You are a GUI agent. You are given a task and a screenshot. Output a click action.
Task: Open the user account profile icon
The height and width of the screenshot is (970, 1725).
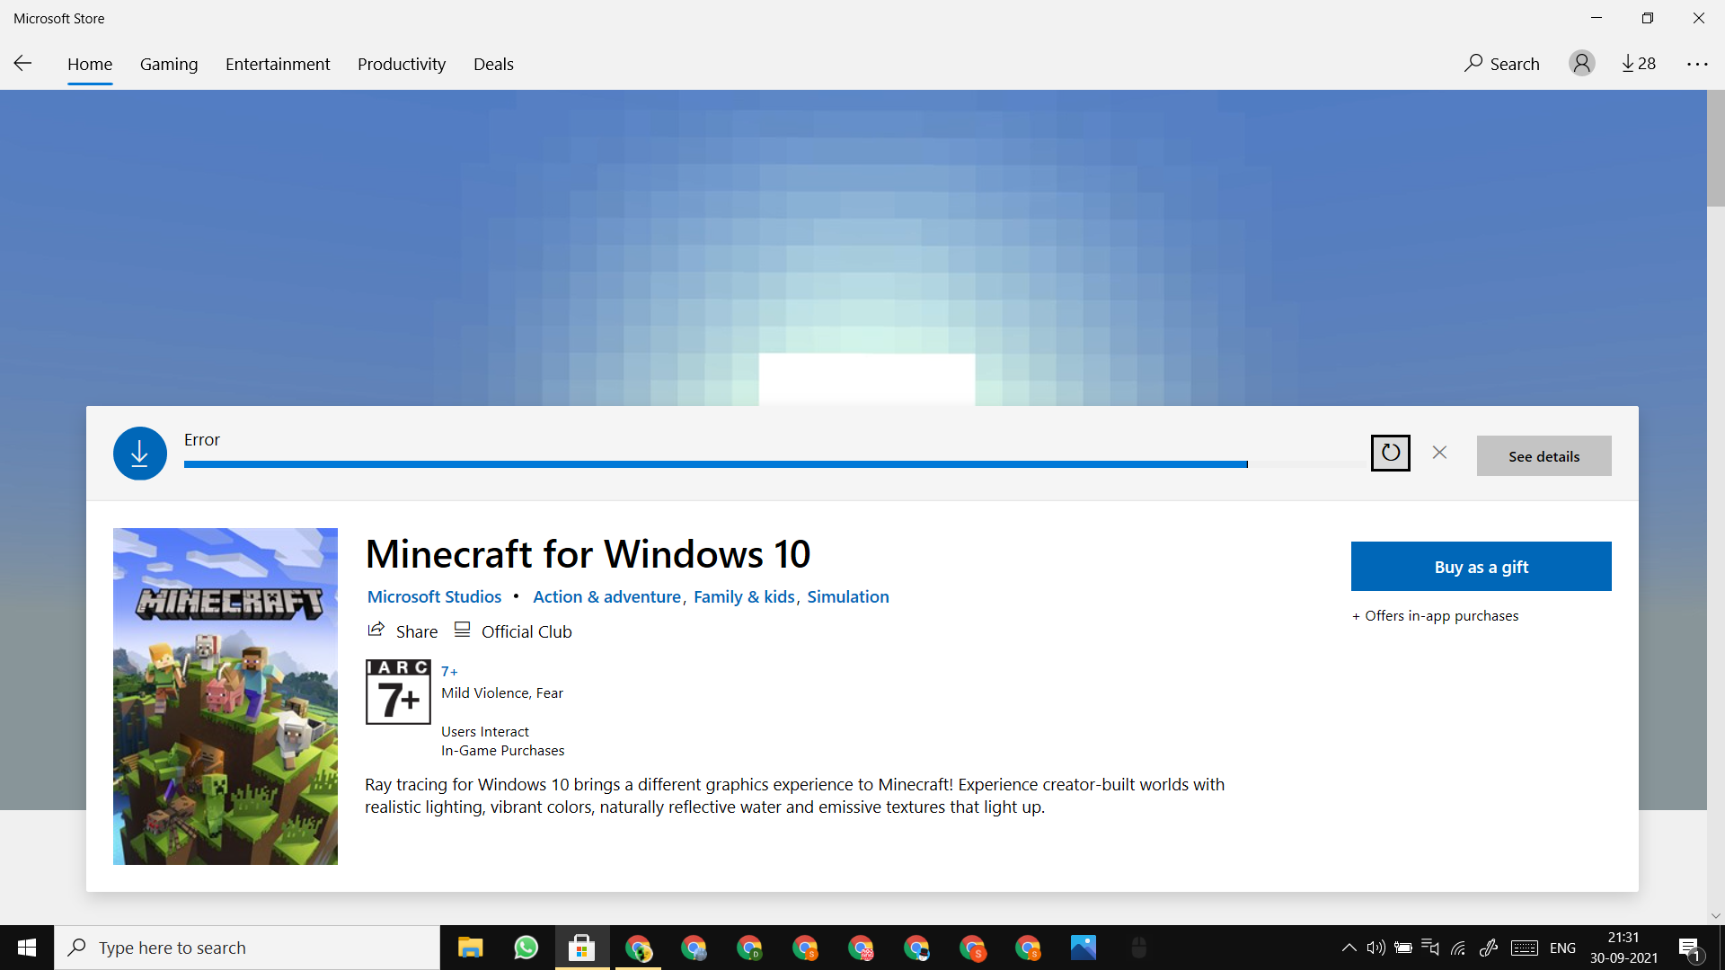pos(1581,63)
